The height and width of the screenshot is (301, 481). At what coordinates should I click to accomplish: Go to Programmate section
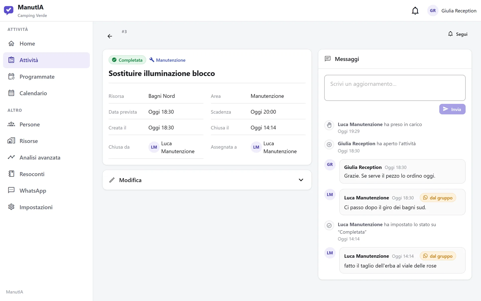click(x=46, y=77)
